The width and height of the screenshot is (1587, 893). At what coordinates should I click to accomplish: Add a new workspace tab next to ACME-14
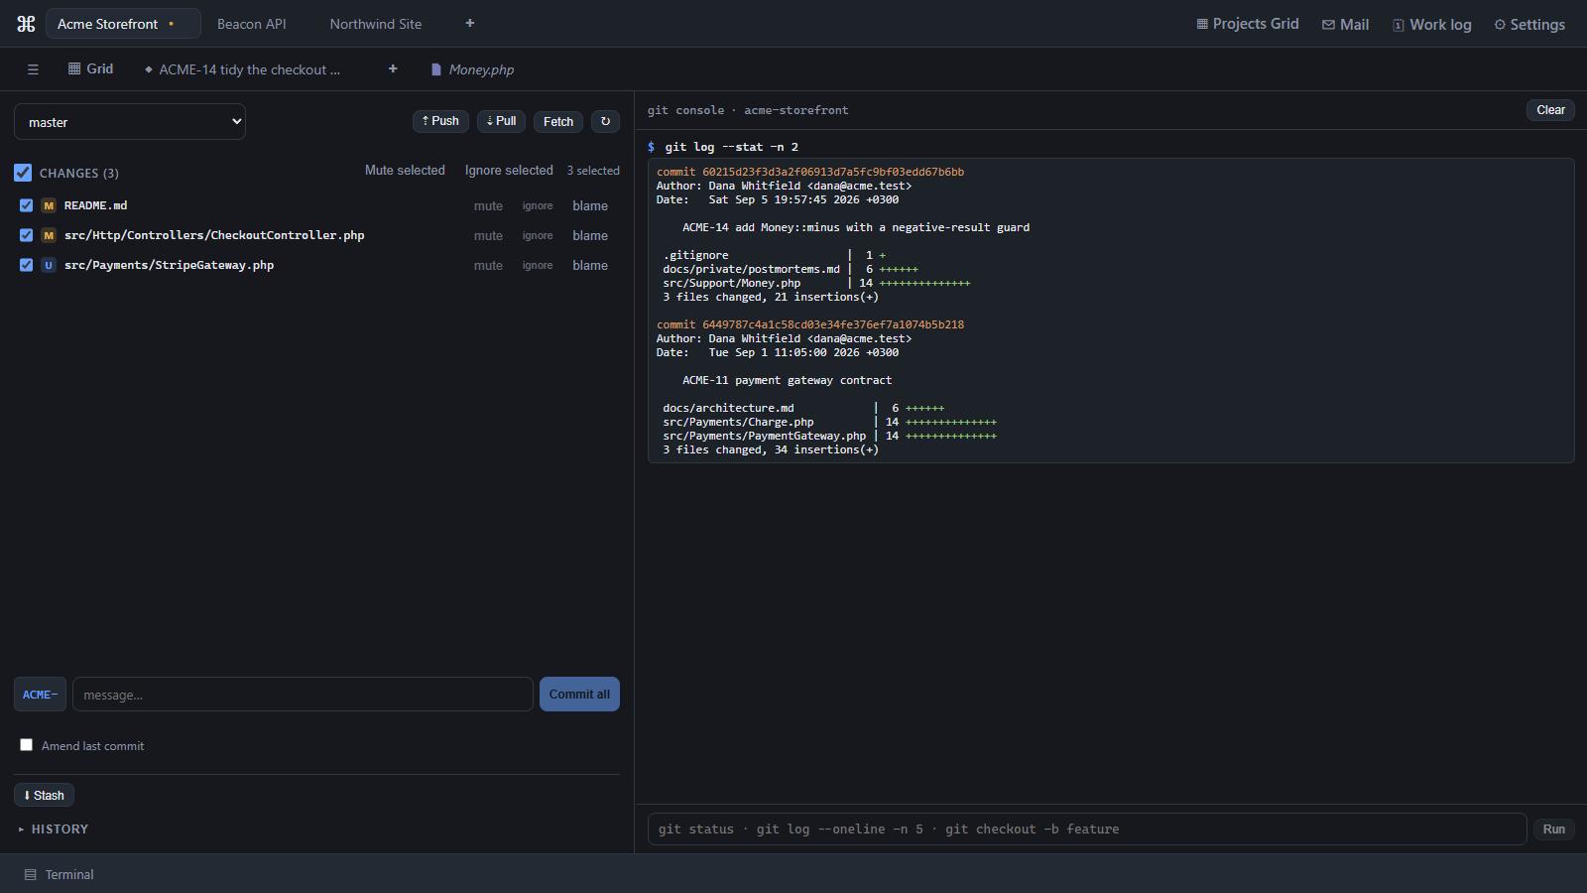393,68
